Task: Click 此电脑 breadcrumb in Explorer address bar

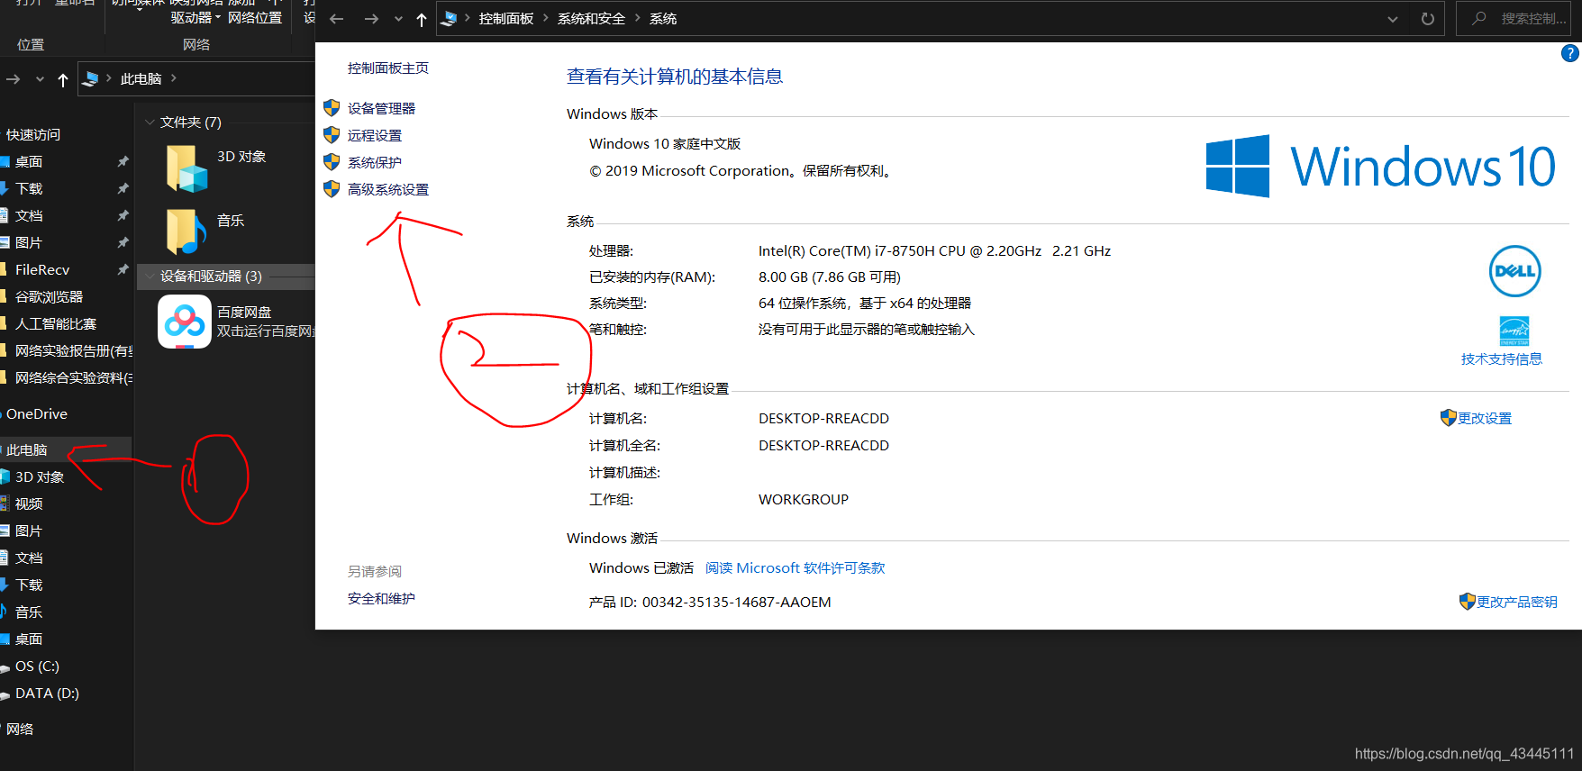Action: point(141,78)
